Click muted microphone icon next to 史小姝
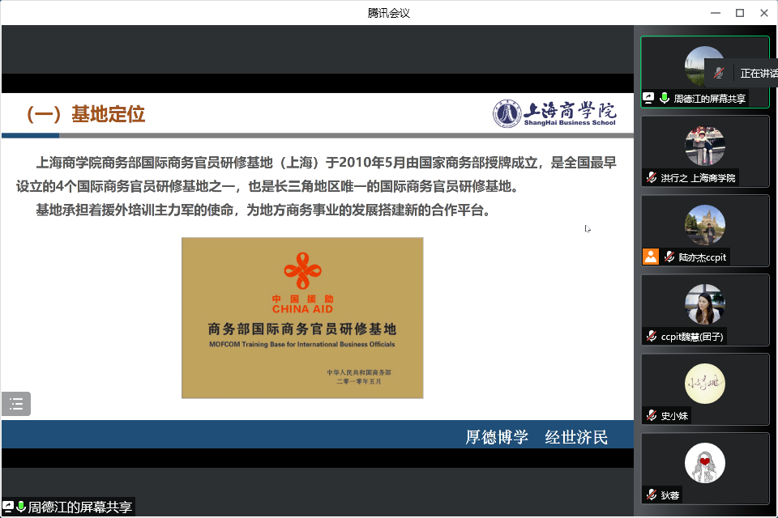 click(652, 415)
